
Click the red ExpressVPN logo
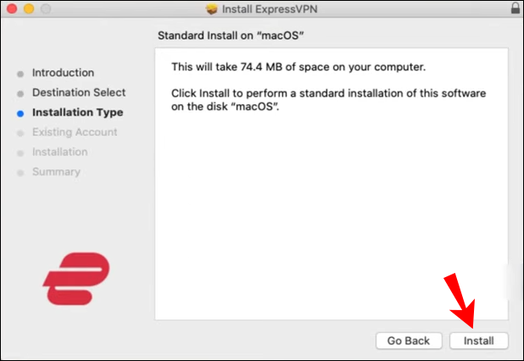(x=76, y=280)
